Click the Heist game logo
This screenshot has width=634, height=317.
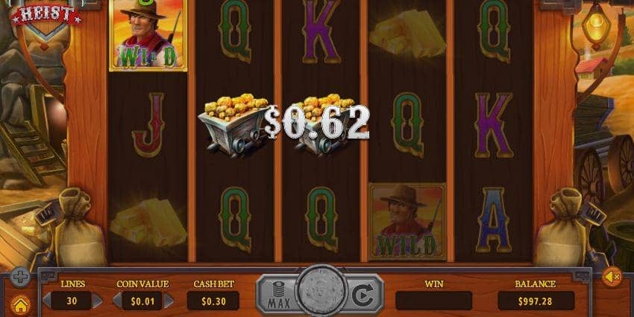point(46,15)
